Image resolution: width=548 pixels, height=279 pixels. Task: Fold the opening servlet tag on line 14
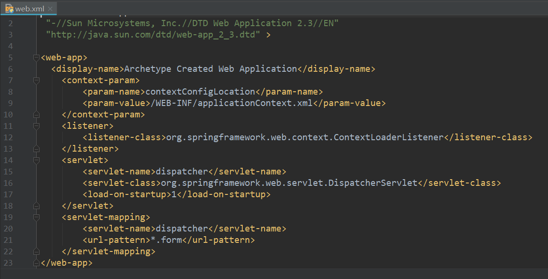tap(36, 160)
